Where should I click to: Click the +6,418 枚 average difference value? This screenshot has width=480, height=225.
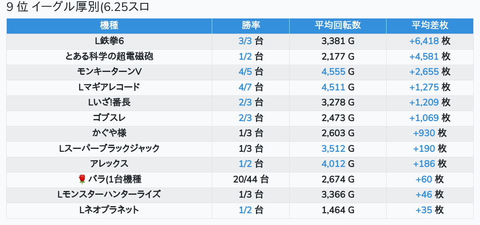pyautogui.click(x=430, y=41)
